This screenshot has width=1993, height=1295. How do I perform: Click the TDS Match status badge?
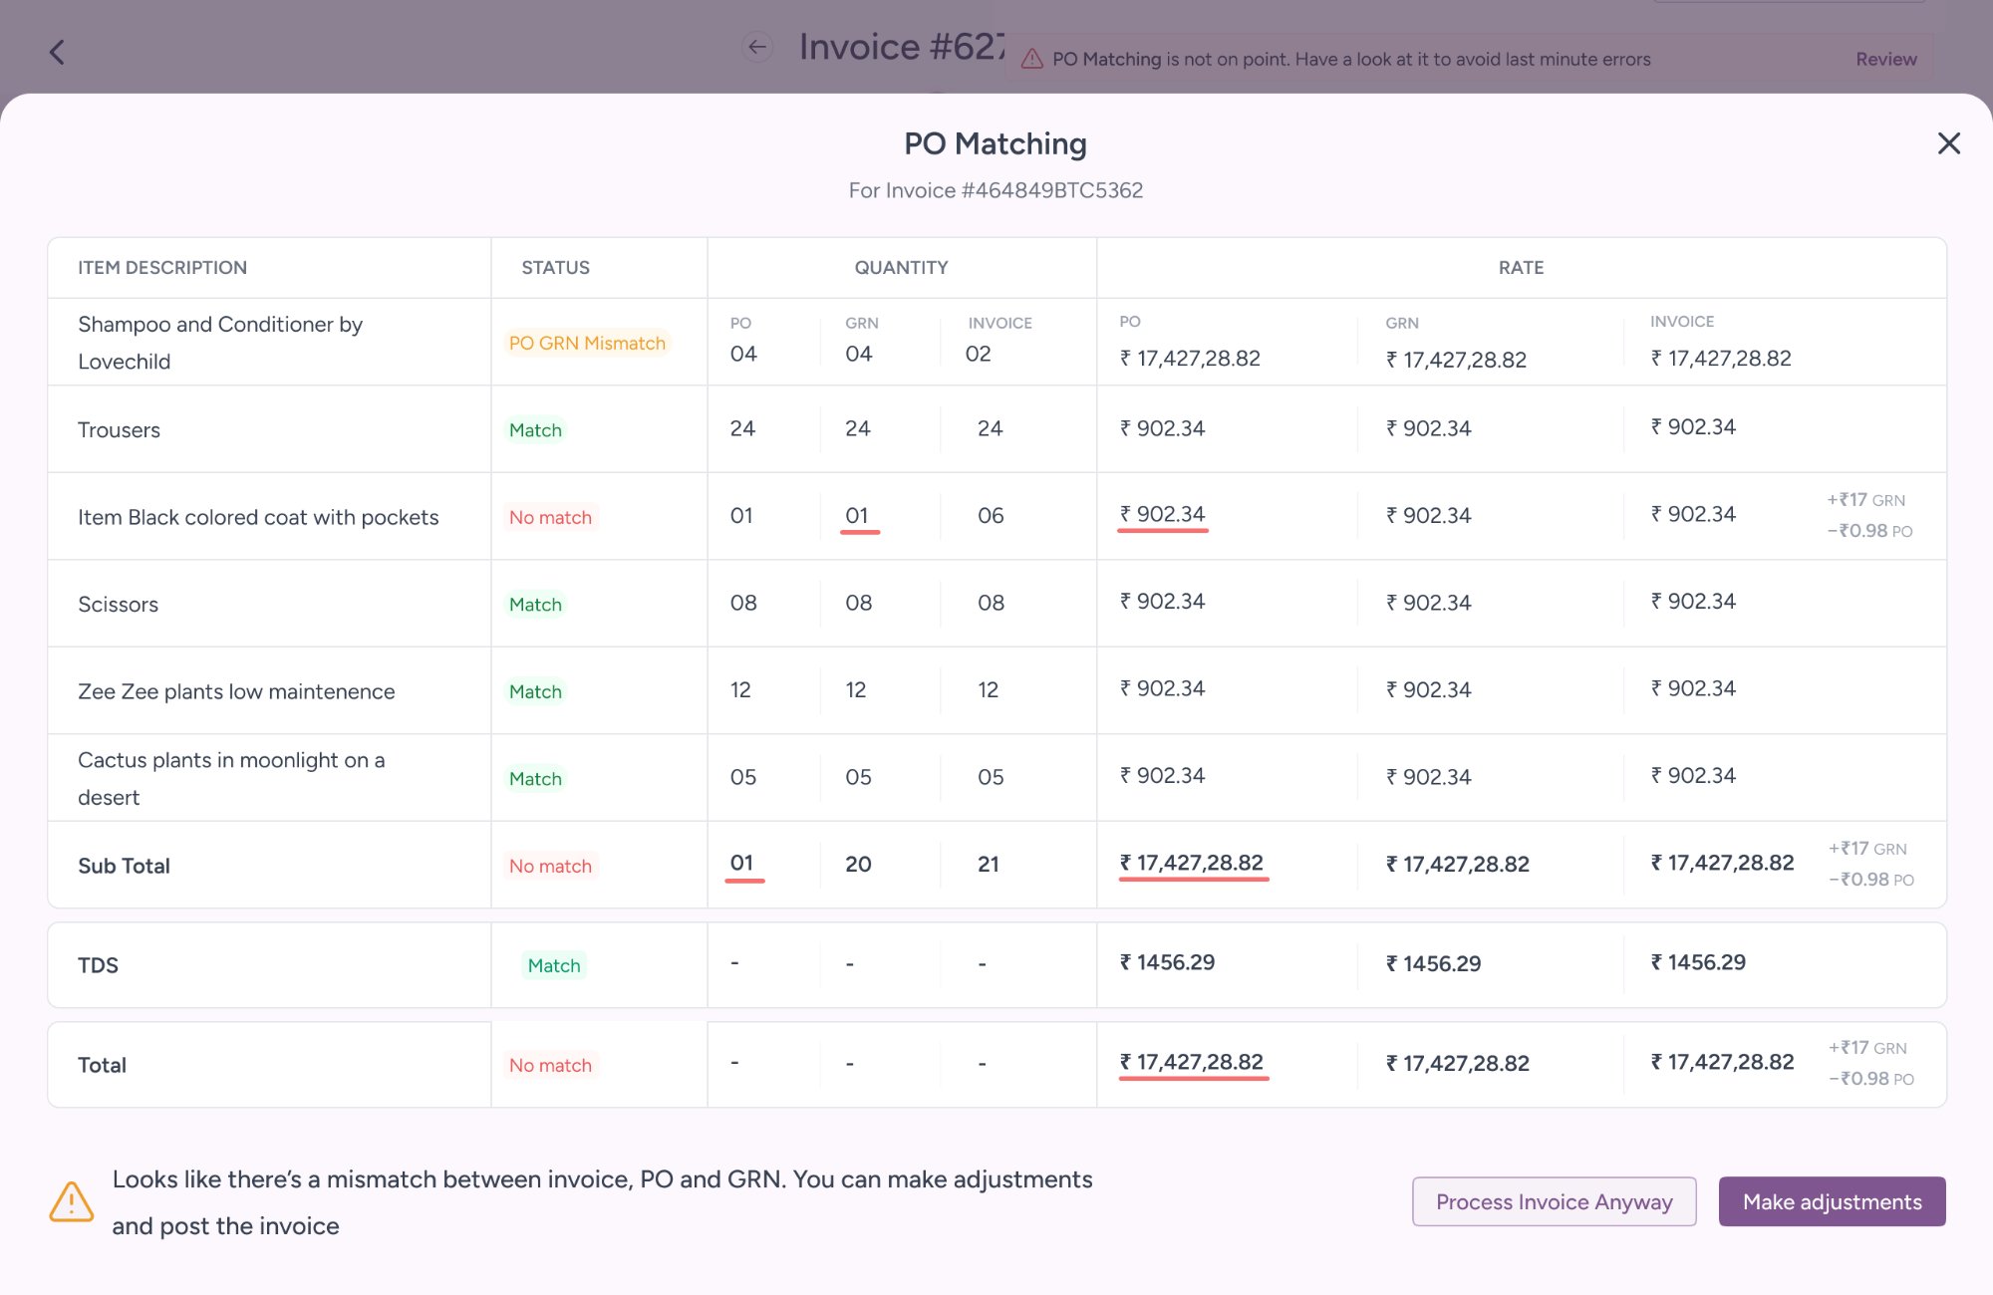553,964
